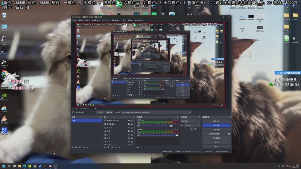Viewport: 301px width, 169px height.
Task: Open virtual camera settings gear
Action: point(229,134)
